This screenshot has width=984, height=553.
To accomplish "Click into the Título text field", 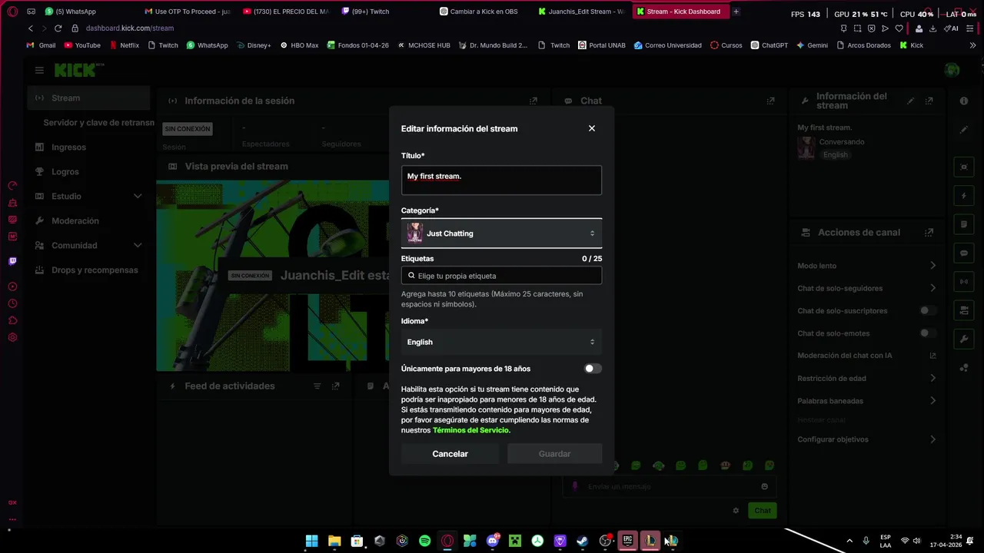I will 501,180.
